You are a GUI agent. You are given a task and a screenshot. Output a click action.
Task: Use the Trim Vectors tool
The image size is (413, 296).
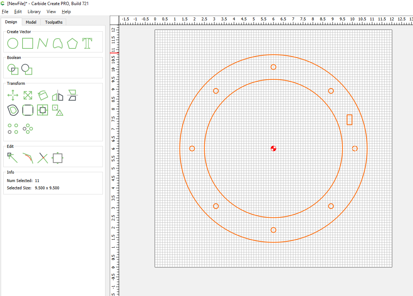pyautogui.click(x=43, y=158)
